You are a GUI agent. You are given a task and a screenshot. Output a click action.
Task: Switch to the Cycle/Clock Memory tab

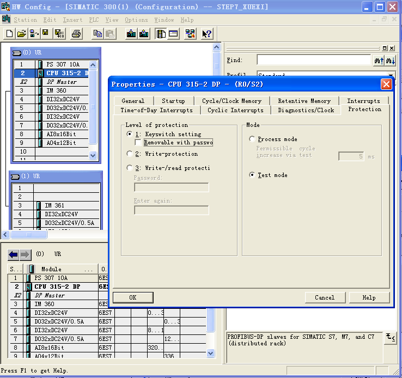(232, 101)
